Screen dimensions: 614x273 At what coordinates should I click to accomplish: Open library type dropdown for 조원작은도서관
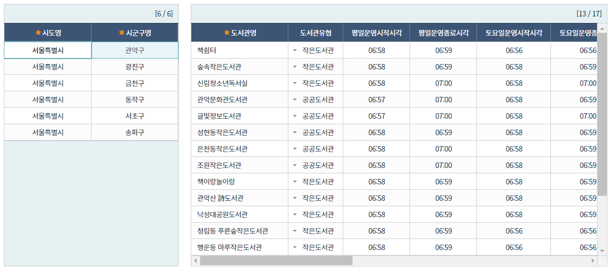[x=295, y=165]
